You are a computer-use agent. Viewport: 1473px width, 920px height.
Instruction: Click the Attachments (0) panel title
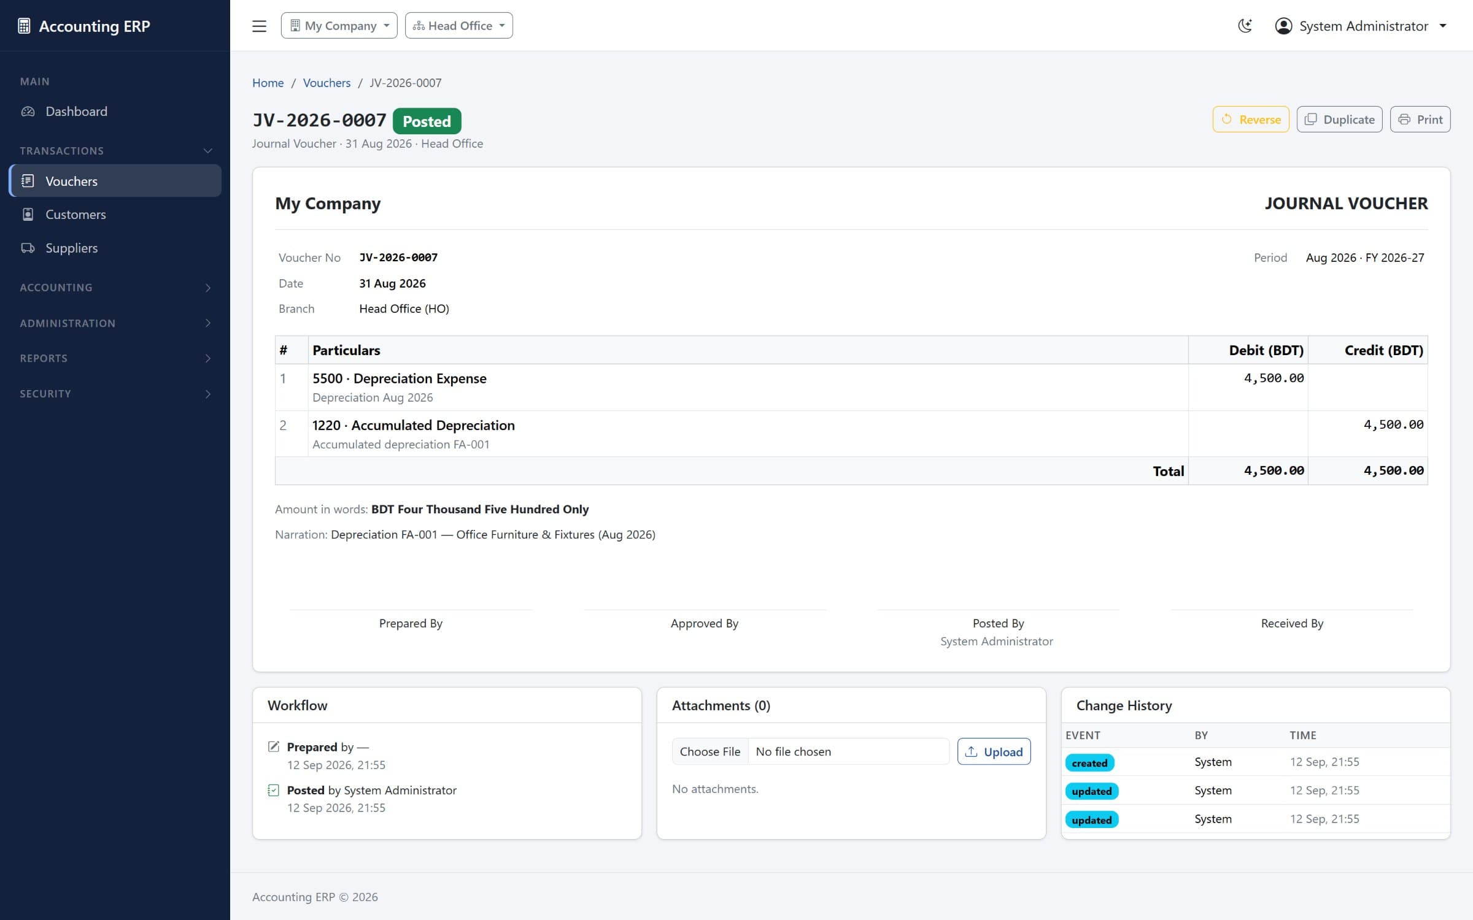721,705
